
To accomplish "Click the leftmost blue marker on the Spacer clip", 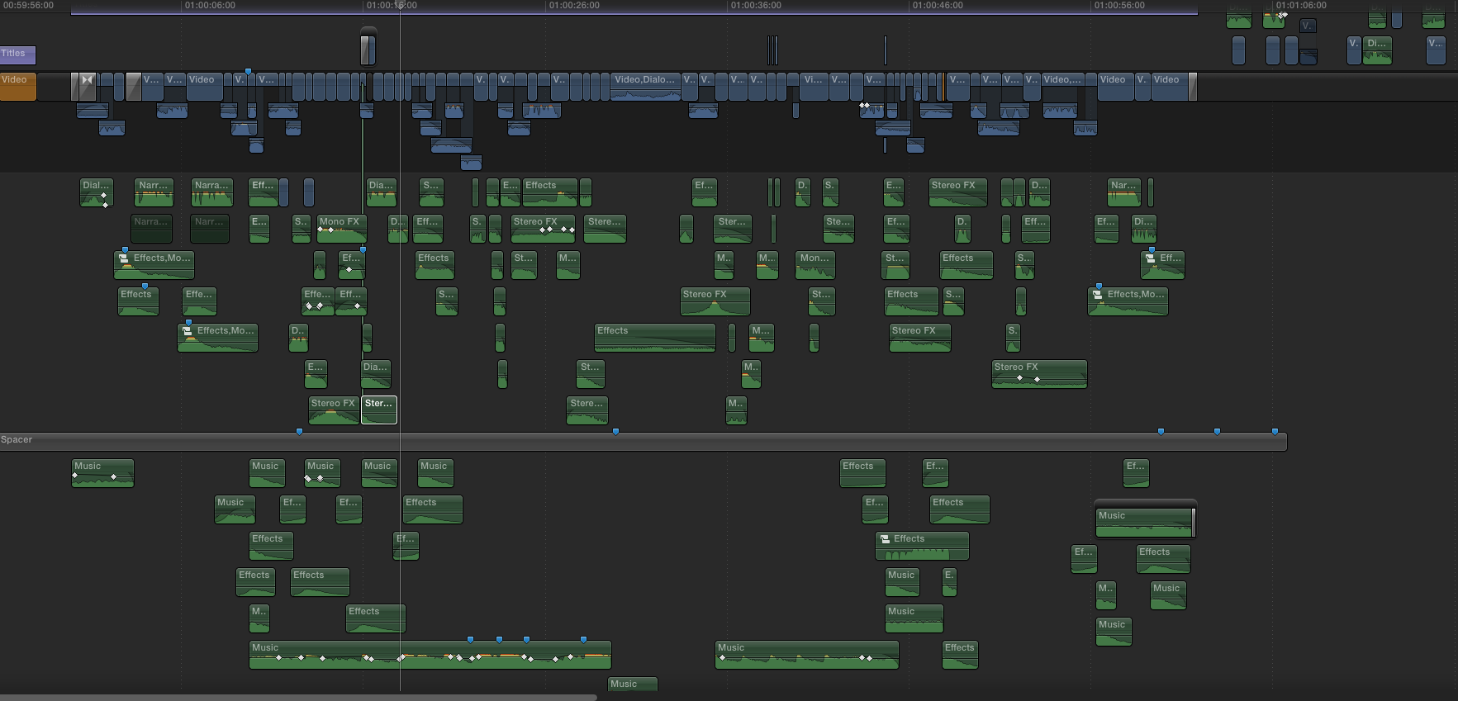I will coord(299,431).
